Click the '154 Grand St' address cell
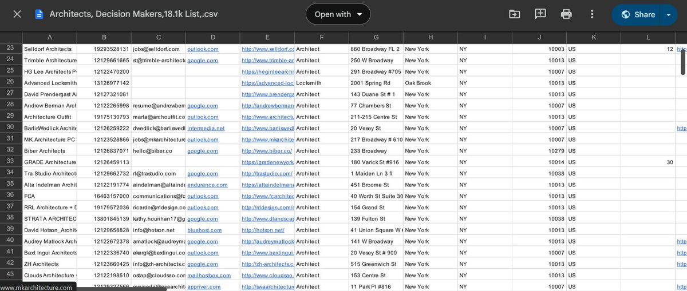This screenshot has height=291, width=687. [x=376, y=208]
